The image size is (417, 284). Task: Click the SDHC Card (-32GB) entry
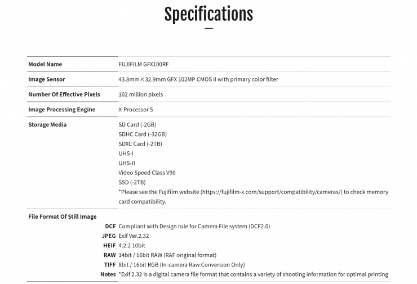click(142, 134)
